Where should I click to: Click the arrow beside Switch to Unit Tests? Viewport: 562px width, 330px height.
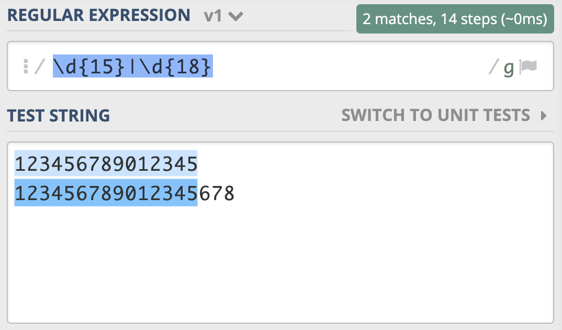[x=544, y=115]
